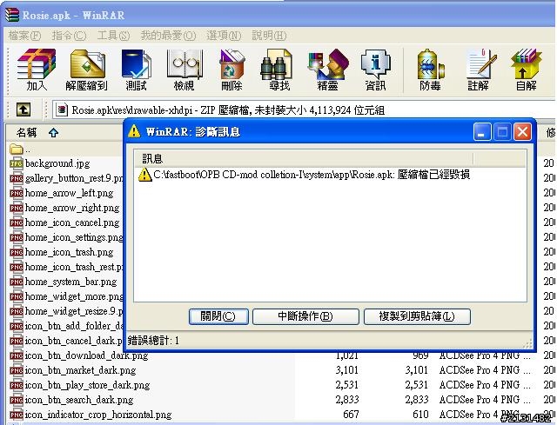
Task: Click size value 3,101 of icon_btn_market_dark.png
Action: click(346, 370)
